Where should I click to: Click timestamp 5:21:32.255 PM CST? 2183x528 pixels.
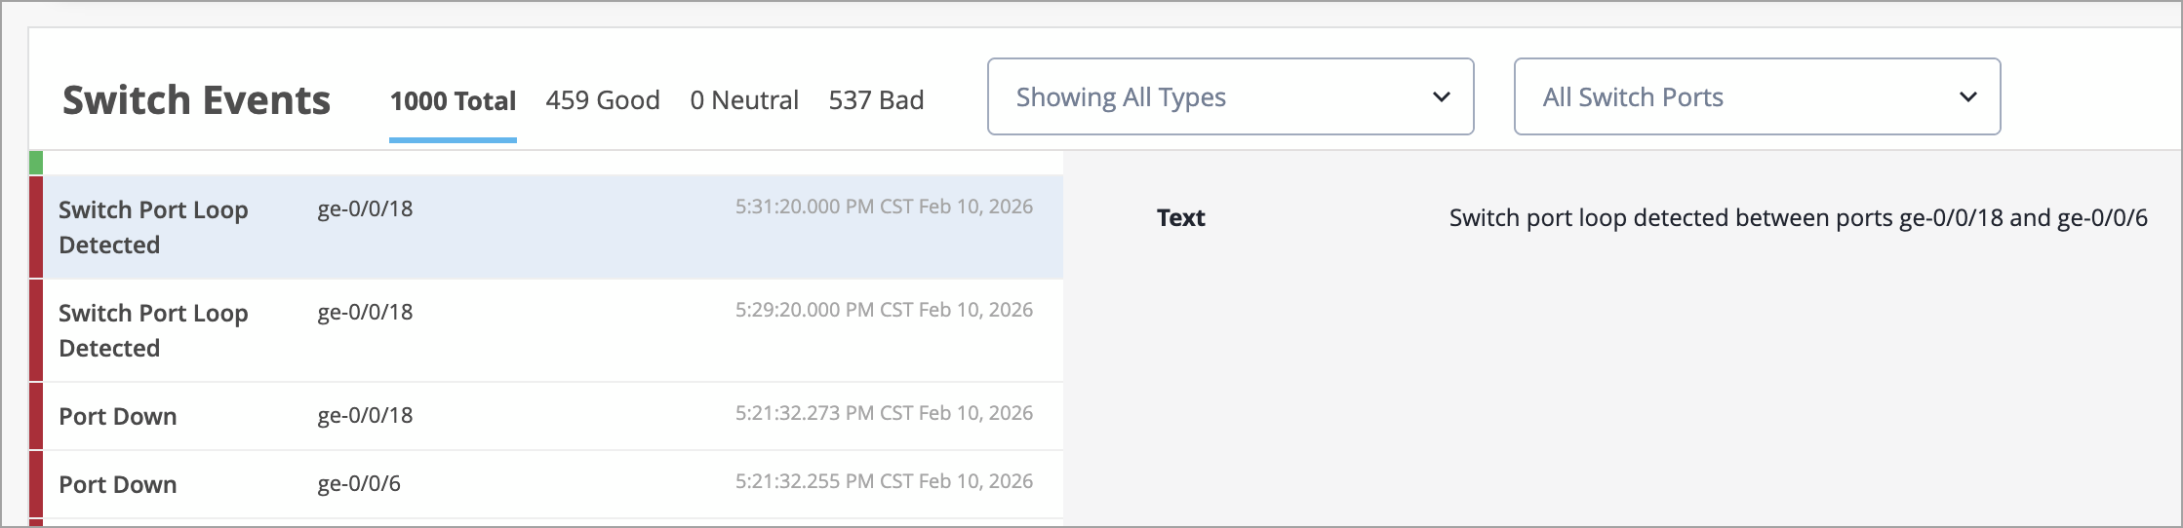coord(883,481)
